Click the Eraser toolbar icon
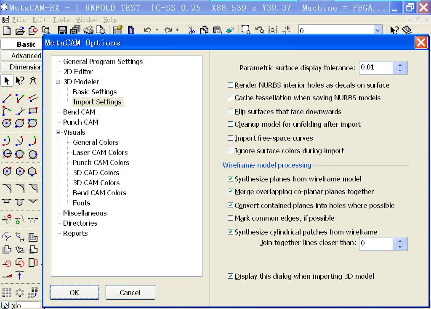Viewport: 431px width, 309px height. click(x=230, y=30)
